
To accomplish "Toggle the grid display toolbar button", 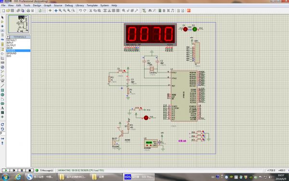I will (x=44, y=11).
